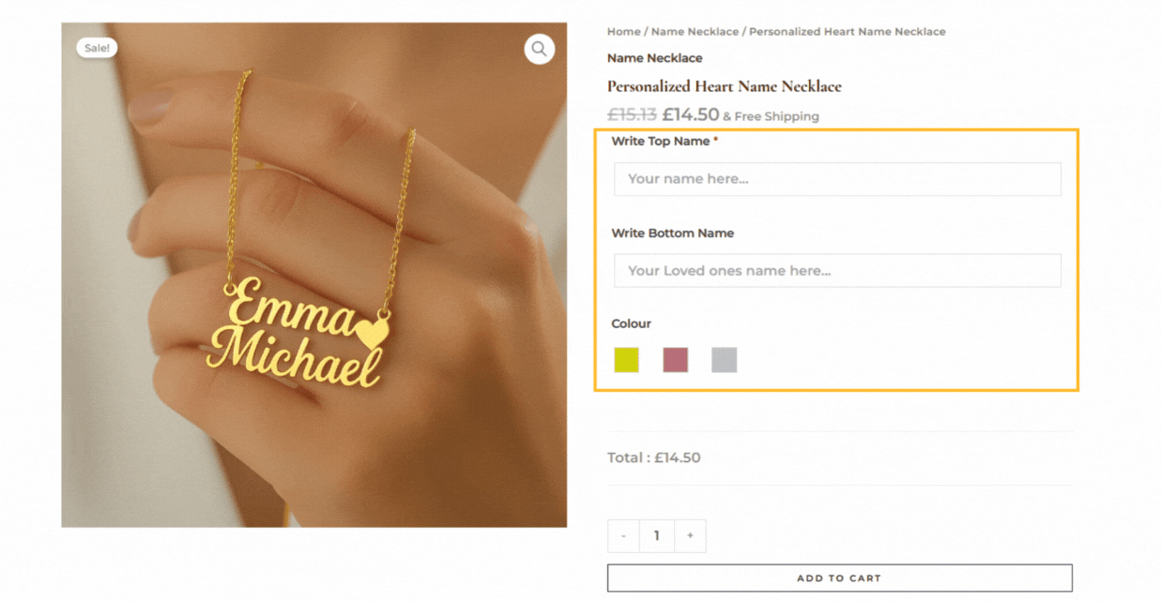
Task: Click the Sale! badge on the photo
Action: [x=97, y=47]
